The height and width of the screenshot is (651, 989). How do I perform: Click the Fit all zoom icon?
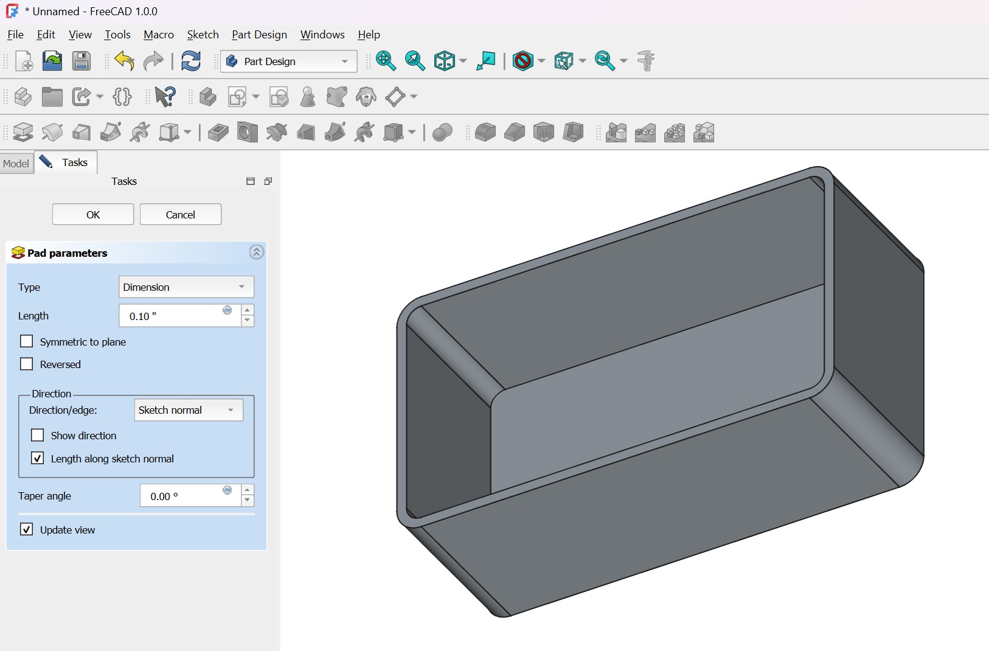[x=386, y=61]
